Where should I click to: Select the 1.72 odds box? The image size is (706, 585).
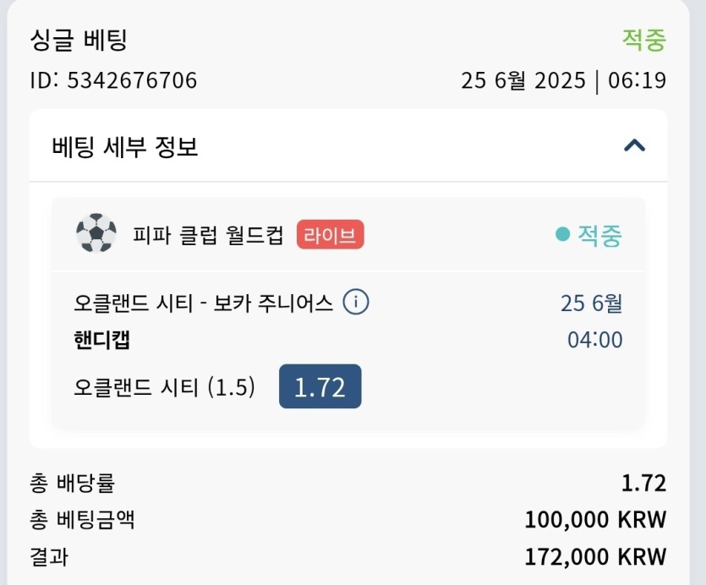(320, 386)
